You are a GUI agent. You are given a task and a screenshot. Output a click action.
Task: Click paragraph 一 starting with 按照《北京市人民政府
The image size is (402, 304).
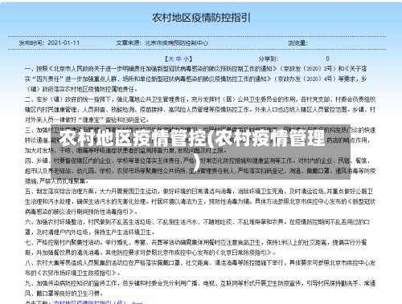(x=196, y=79)
